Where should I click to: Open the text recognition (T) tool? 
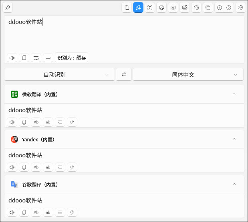[x=150, y=8]
